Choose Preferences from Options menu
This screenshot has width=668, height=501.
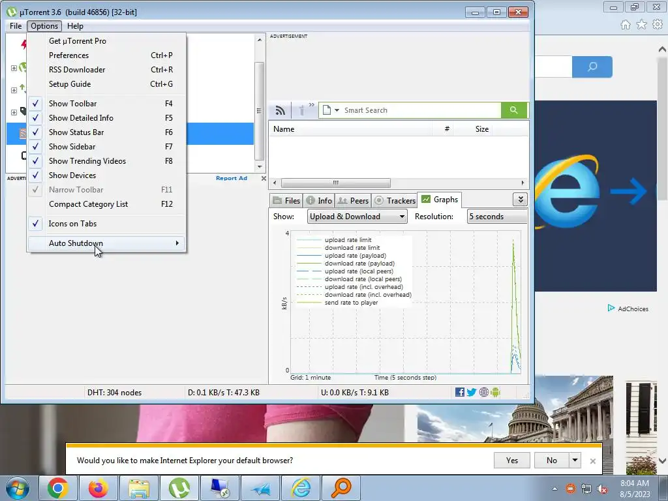click(106, 55)
